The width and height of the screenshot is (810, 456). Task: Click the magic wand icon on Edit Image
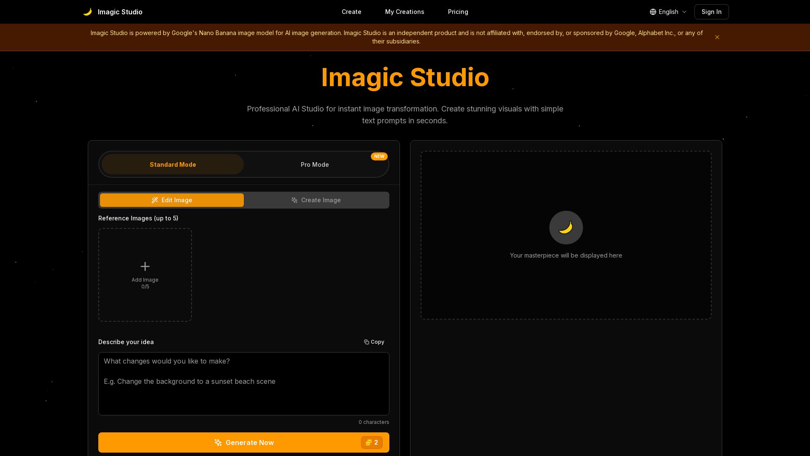(x=155, y=200)
